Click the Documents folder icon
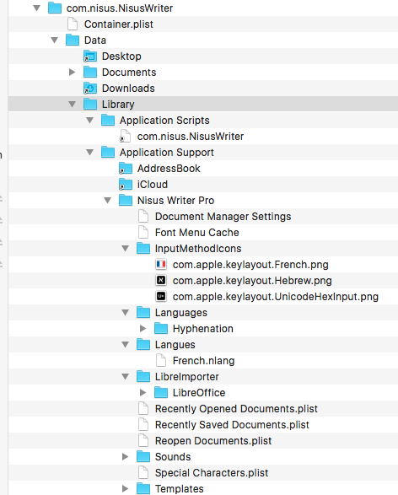The width and height of the screenshot is (398, 495). [90, 72]
